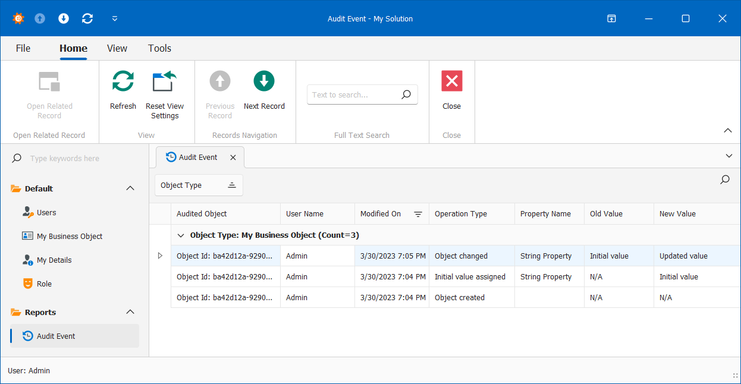Sort by the Property Name column header
The image size is (741, 384).
coord(550,214)
